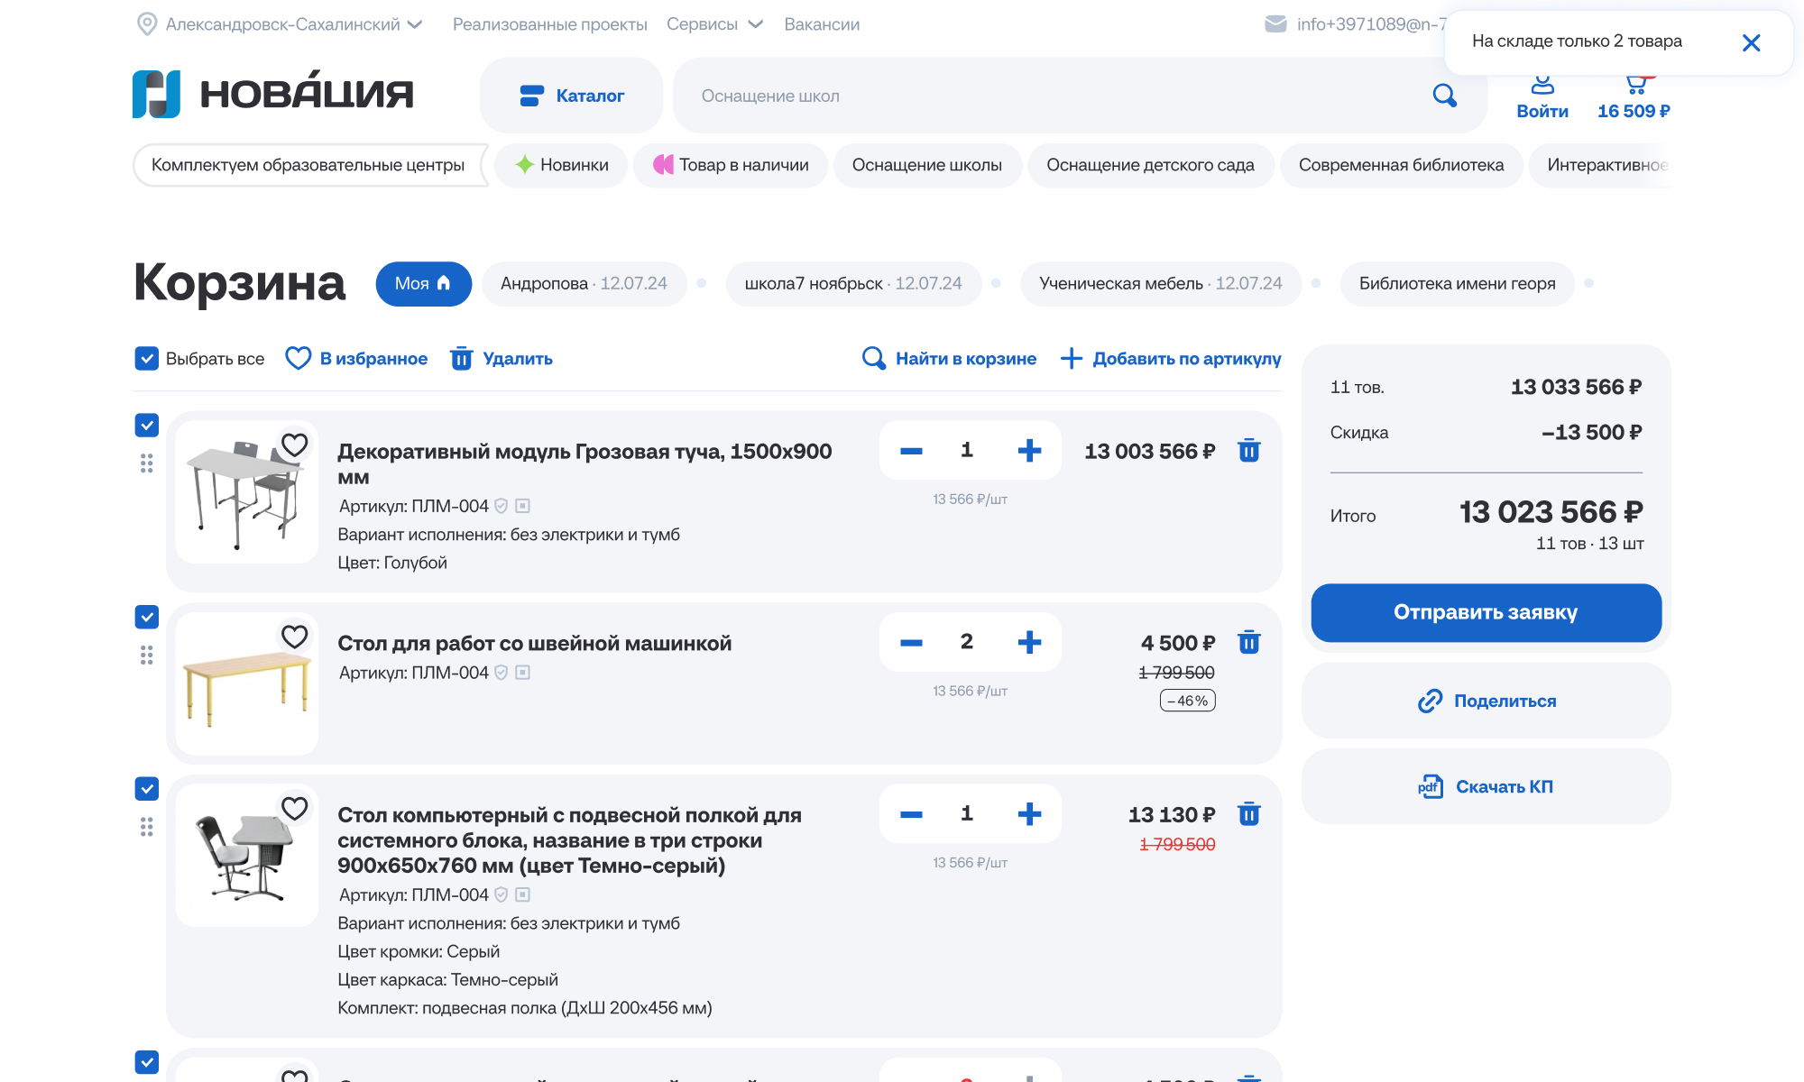Image resolution: width=1804 pixels, height=1082 pixels.
Task: Delete Декоративный модуль with trash icon
Action: (1248, 451)
